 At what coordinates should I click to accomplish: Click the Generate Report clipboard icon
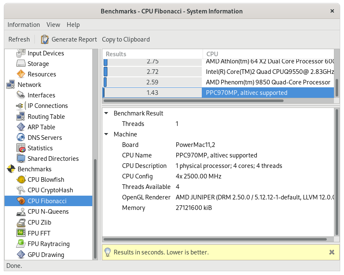45,39
